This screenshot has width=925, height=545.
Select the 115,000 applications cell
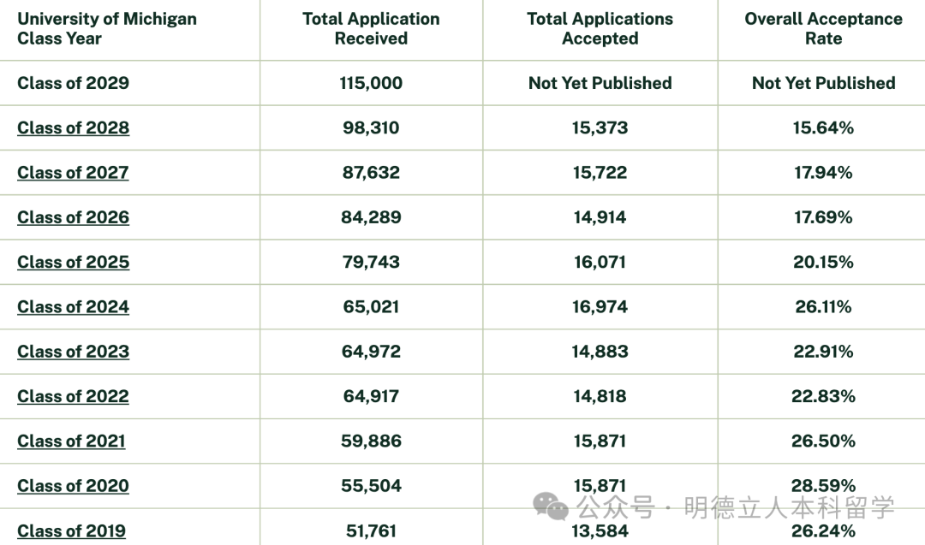pos(371,83)
